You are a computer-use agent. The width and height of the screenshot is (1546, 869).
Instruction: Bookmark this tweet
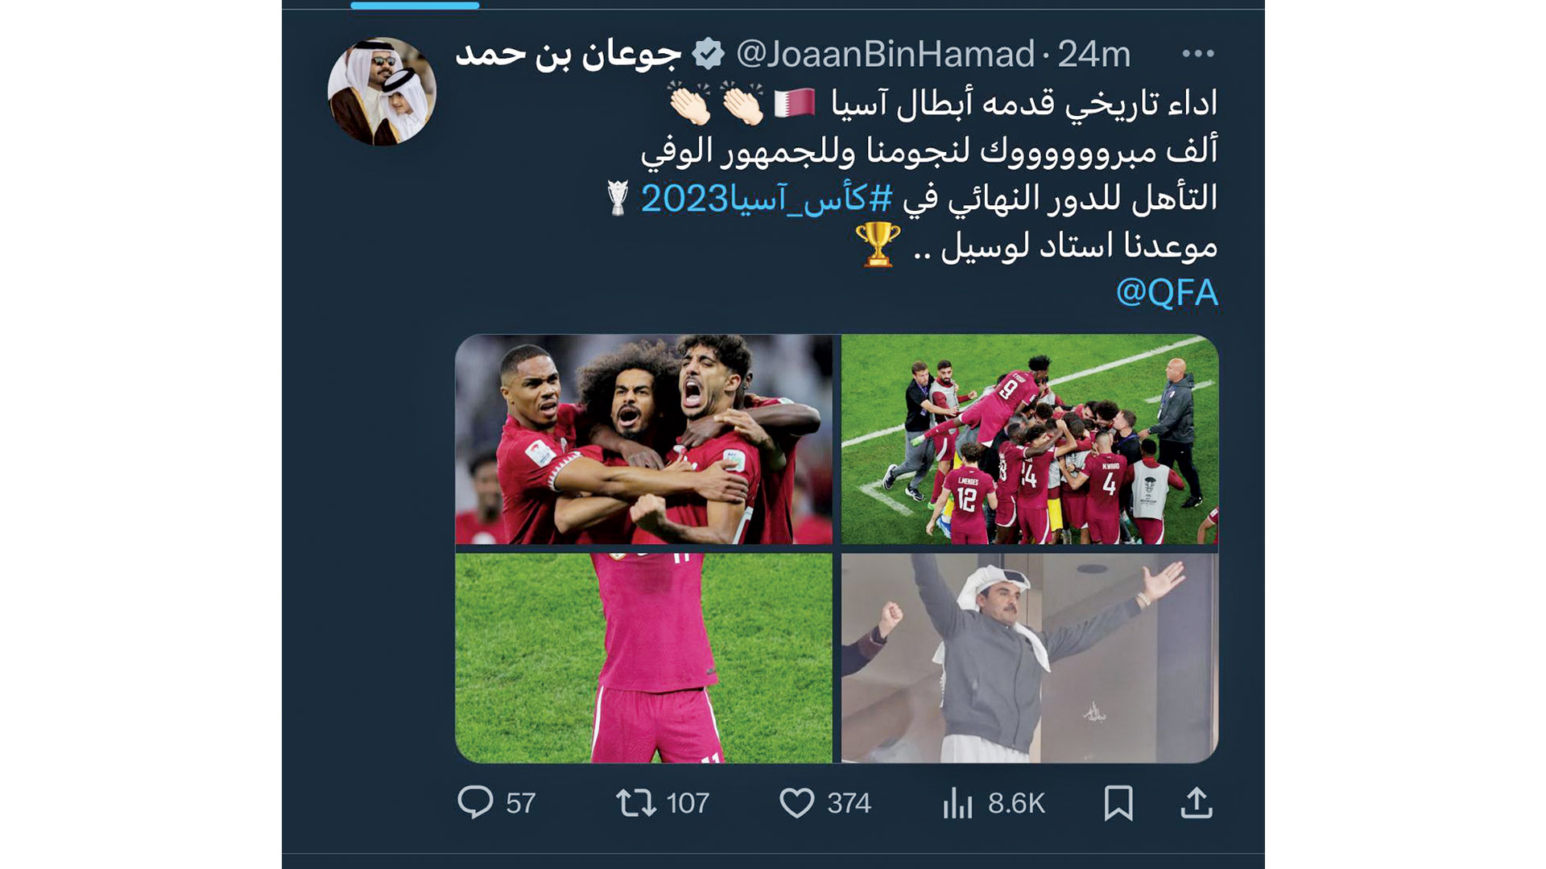1118,803
